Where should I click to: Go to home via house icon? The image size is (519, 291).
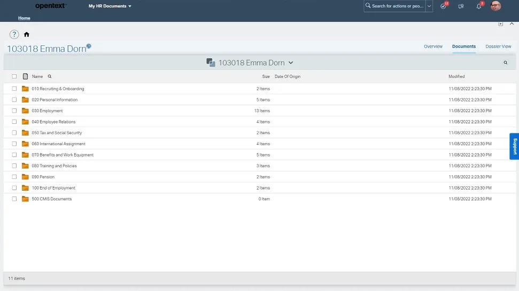pos(27,34)
